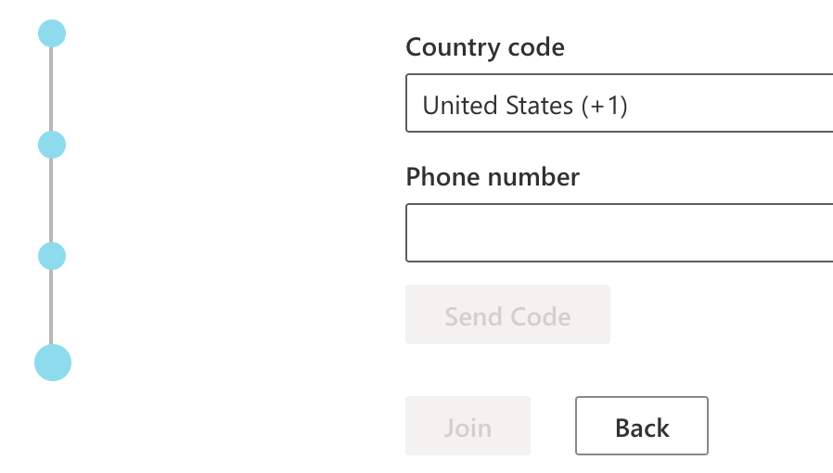Click the Country code label
The image size is (833, 473).
[x=485, y=47]
